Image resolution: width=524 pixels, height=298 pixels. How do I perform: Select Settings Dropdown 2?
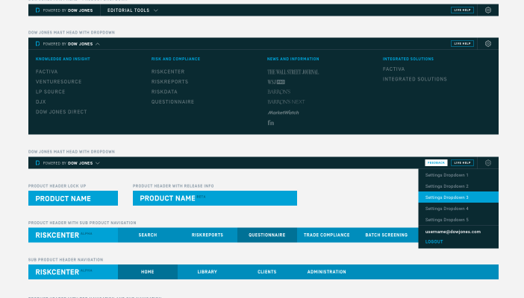point(458,186)
